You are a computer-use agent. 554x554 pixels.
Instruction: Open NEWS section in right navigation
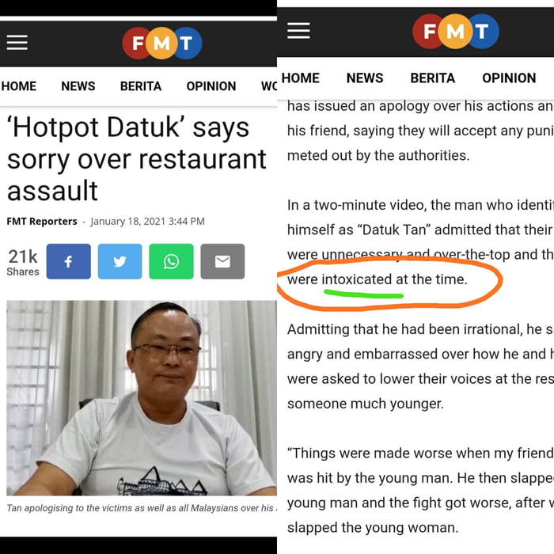[x=365, y=78]
